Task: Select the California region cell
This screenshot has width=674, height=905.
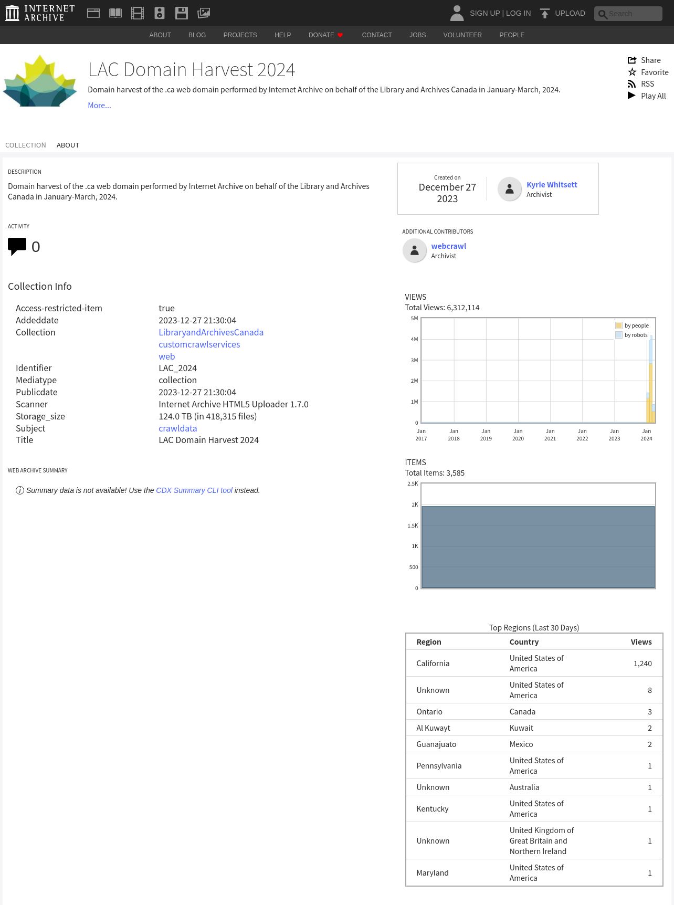Action: coord(433,664)
